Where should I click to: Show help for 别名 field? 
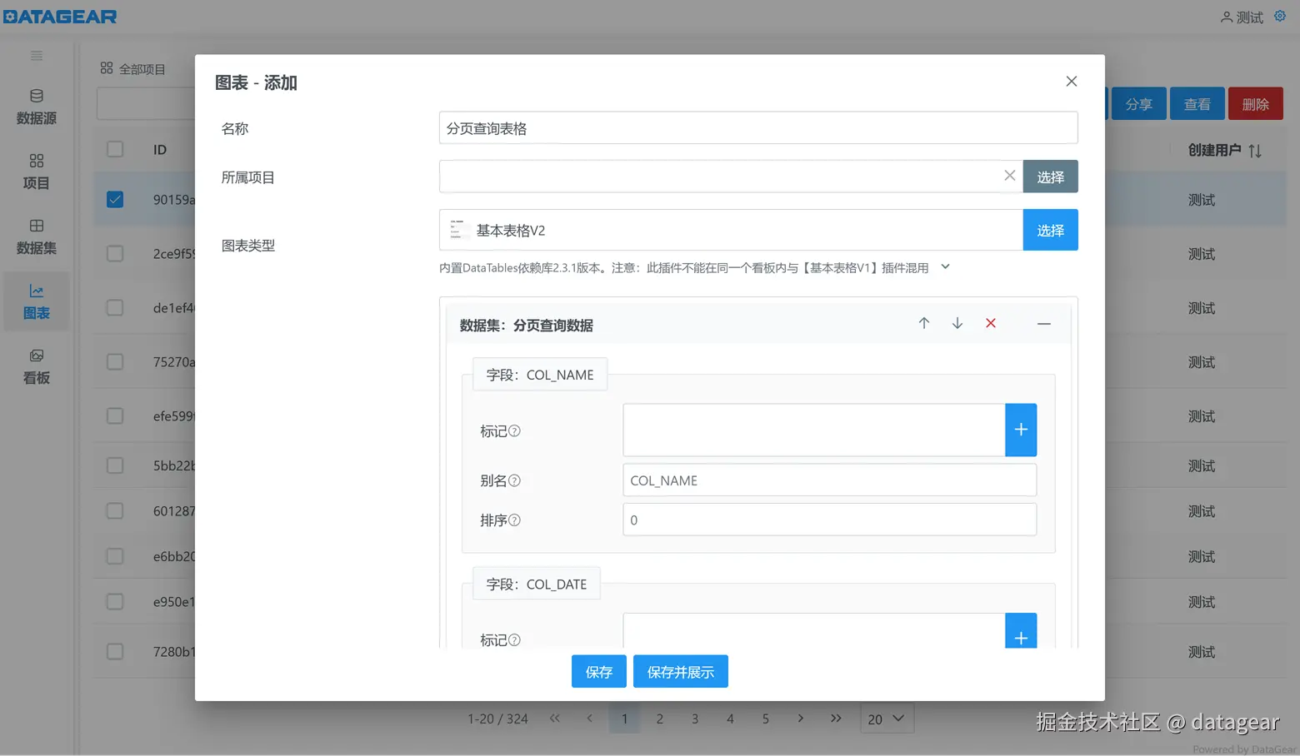click(x=514, y=480)
